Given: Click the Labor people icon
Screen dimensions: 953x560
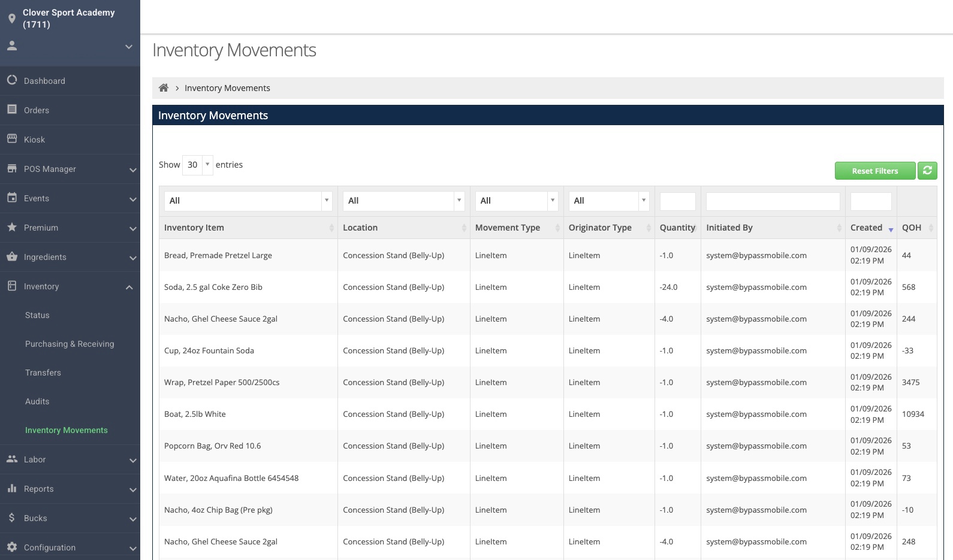Looking at the screenshot, I should 12,459.
